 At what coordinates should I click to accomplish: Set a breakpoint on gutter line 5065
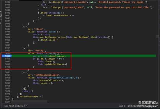tap(8, 78)
